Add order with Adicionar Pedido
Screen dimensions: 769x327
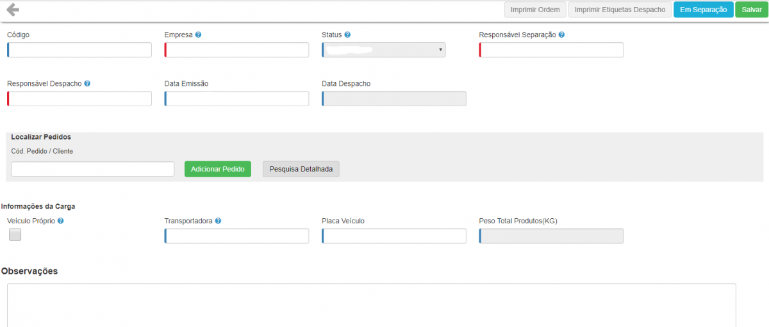coord(218,169)
